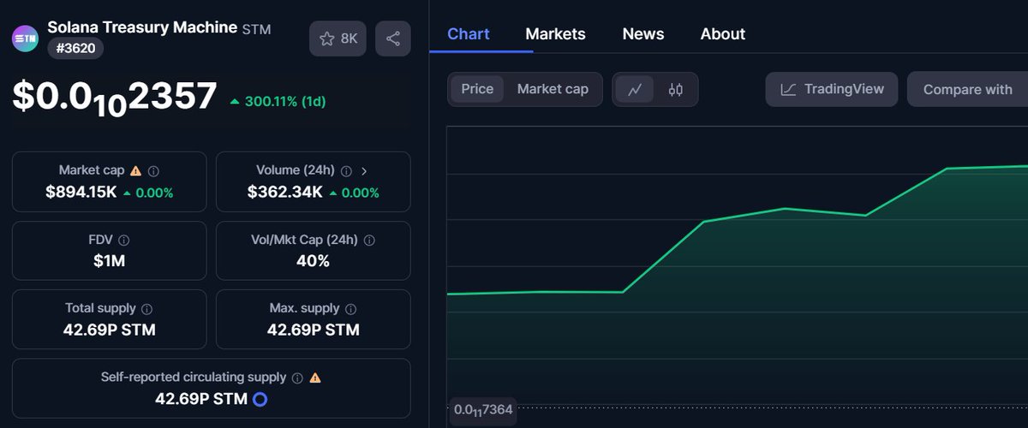Click Self-reported circulating supply info icon
Screen dimensions: 1028x428
pyautogui.click(x=297, y=377)
